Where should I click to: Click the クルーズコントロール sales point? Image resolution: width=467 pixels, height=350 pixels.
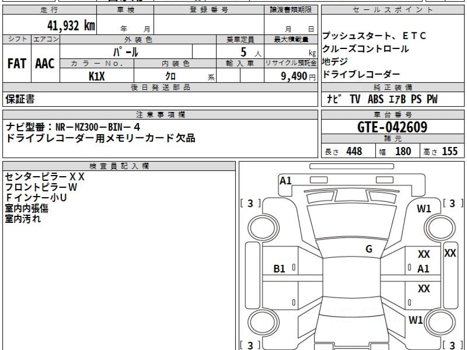click(365, 49)
